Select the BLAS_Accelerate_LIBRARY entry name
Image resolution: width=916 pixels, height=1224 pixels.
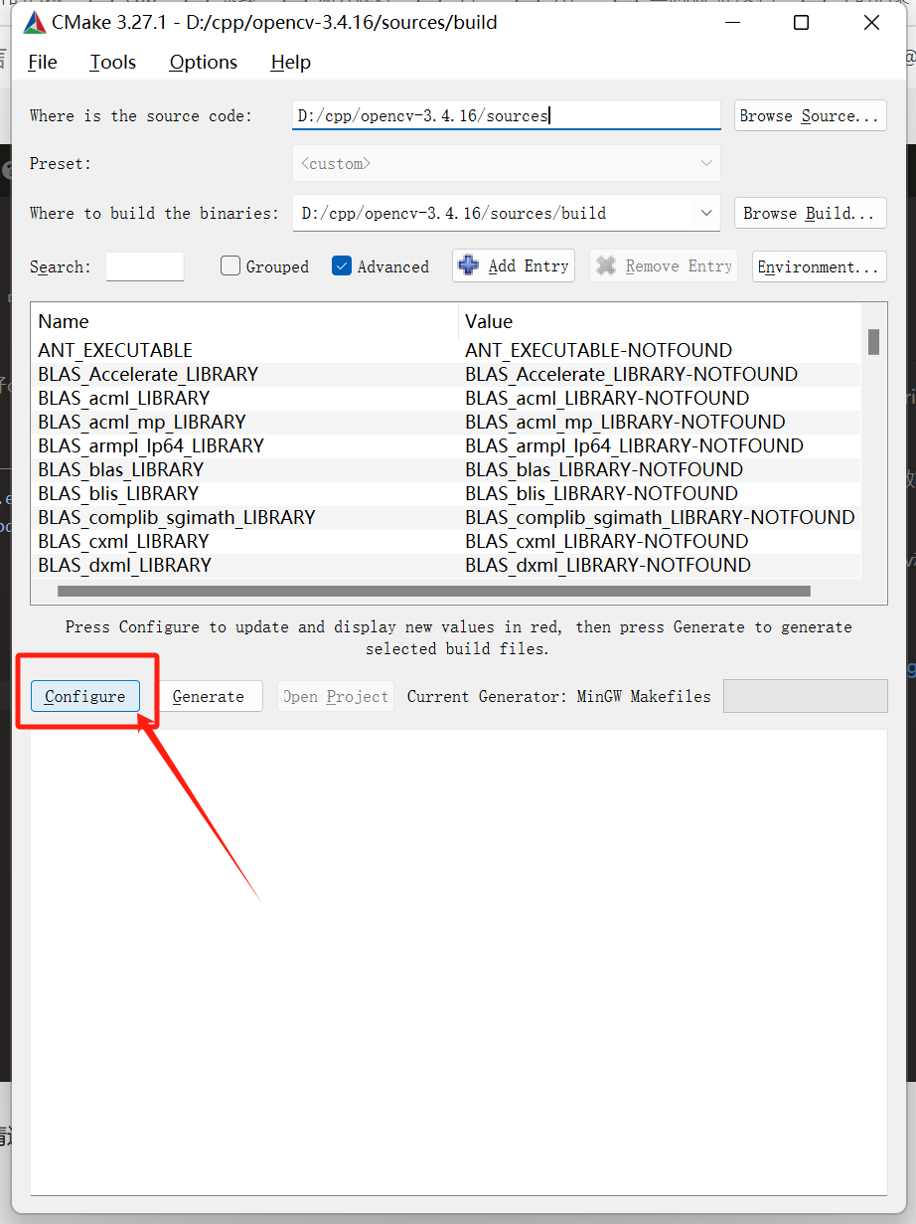[148, 374]
